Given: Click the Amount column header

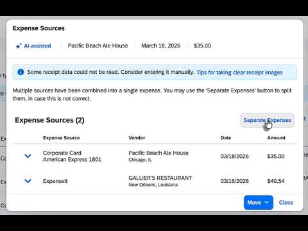Looking at the screenshot, I should (276, 138).
